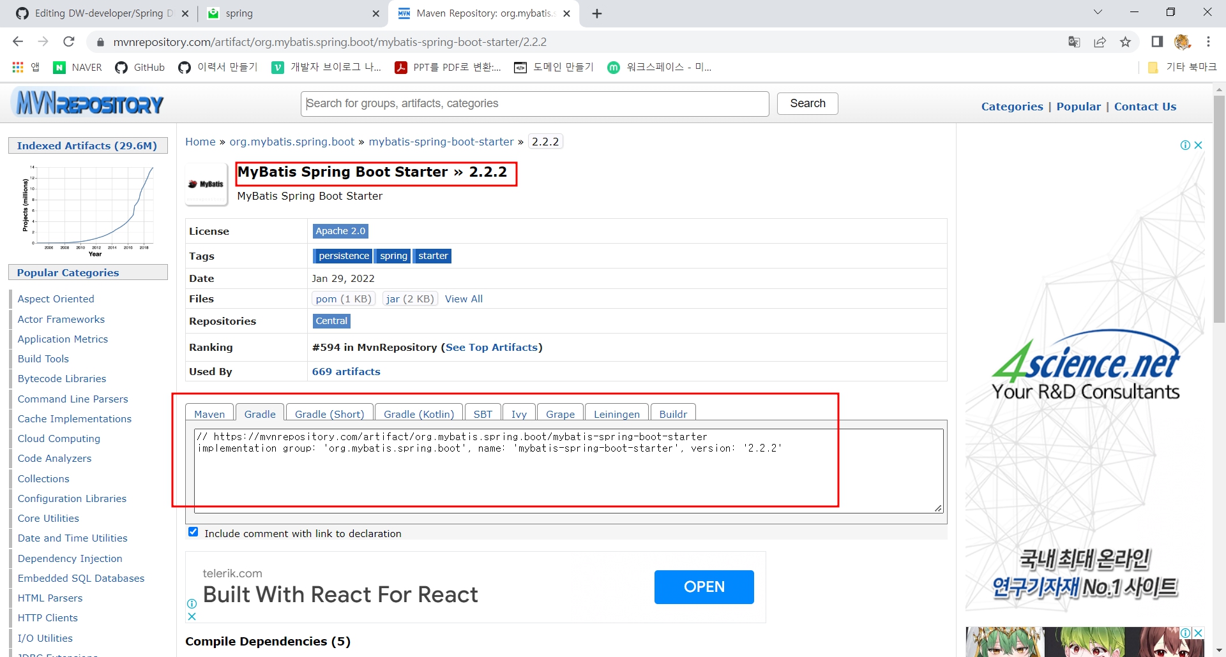Bookmark this page with star icon
Viewport: 1226px width, 657px height.
(x=1125, y=42)
